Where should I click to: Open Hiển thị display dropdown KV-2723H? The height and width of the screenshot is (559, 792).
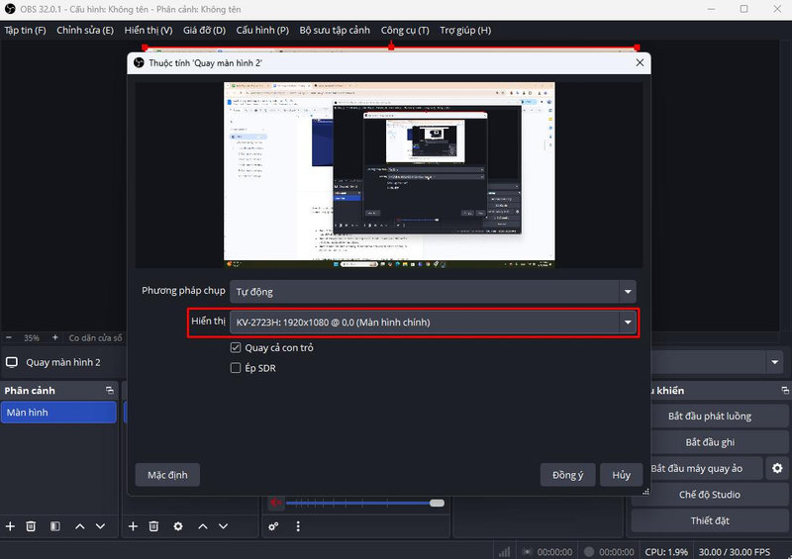pyautogui.click(x=433, y=323)
